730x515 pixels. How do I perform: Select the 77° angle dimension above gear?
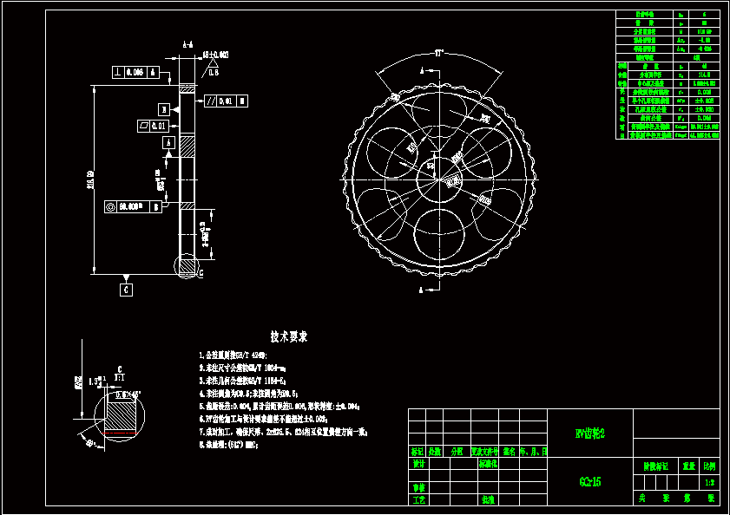[x=438, y=54]
